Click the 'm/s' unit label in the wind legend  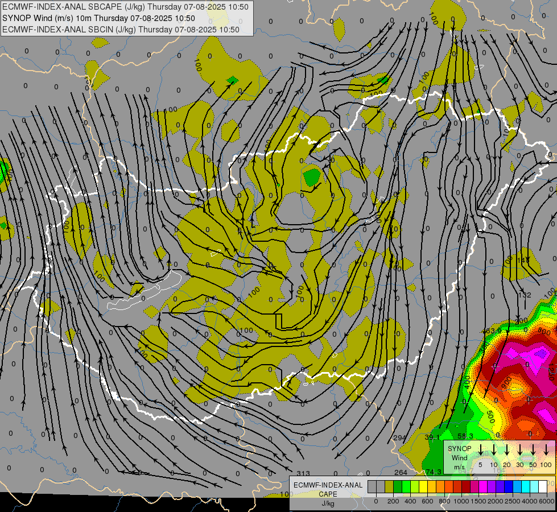[459, 467]
